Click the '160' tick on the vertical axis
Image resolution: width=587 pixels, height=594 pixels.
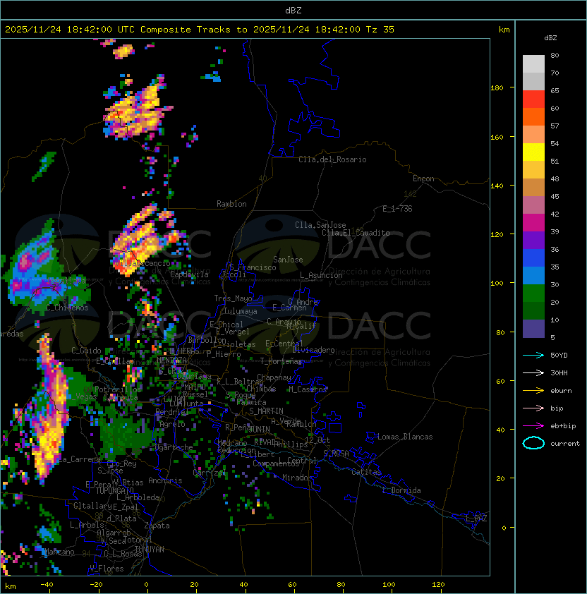pyautogui.click(x=497, y=137)
